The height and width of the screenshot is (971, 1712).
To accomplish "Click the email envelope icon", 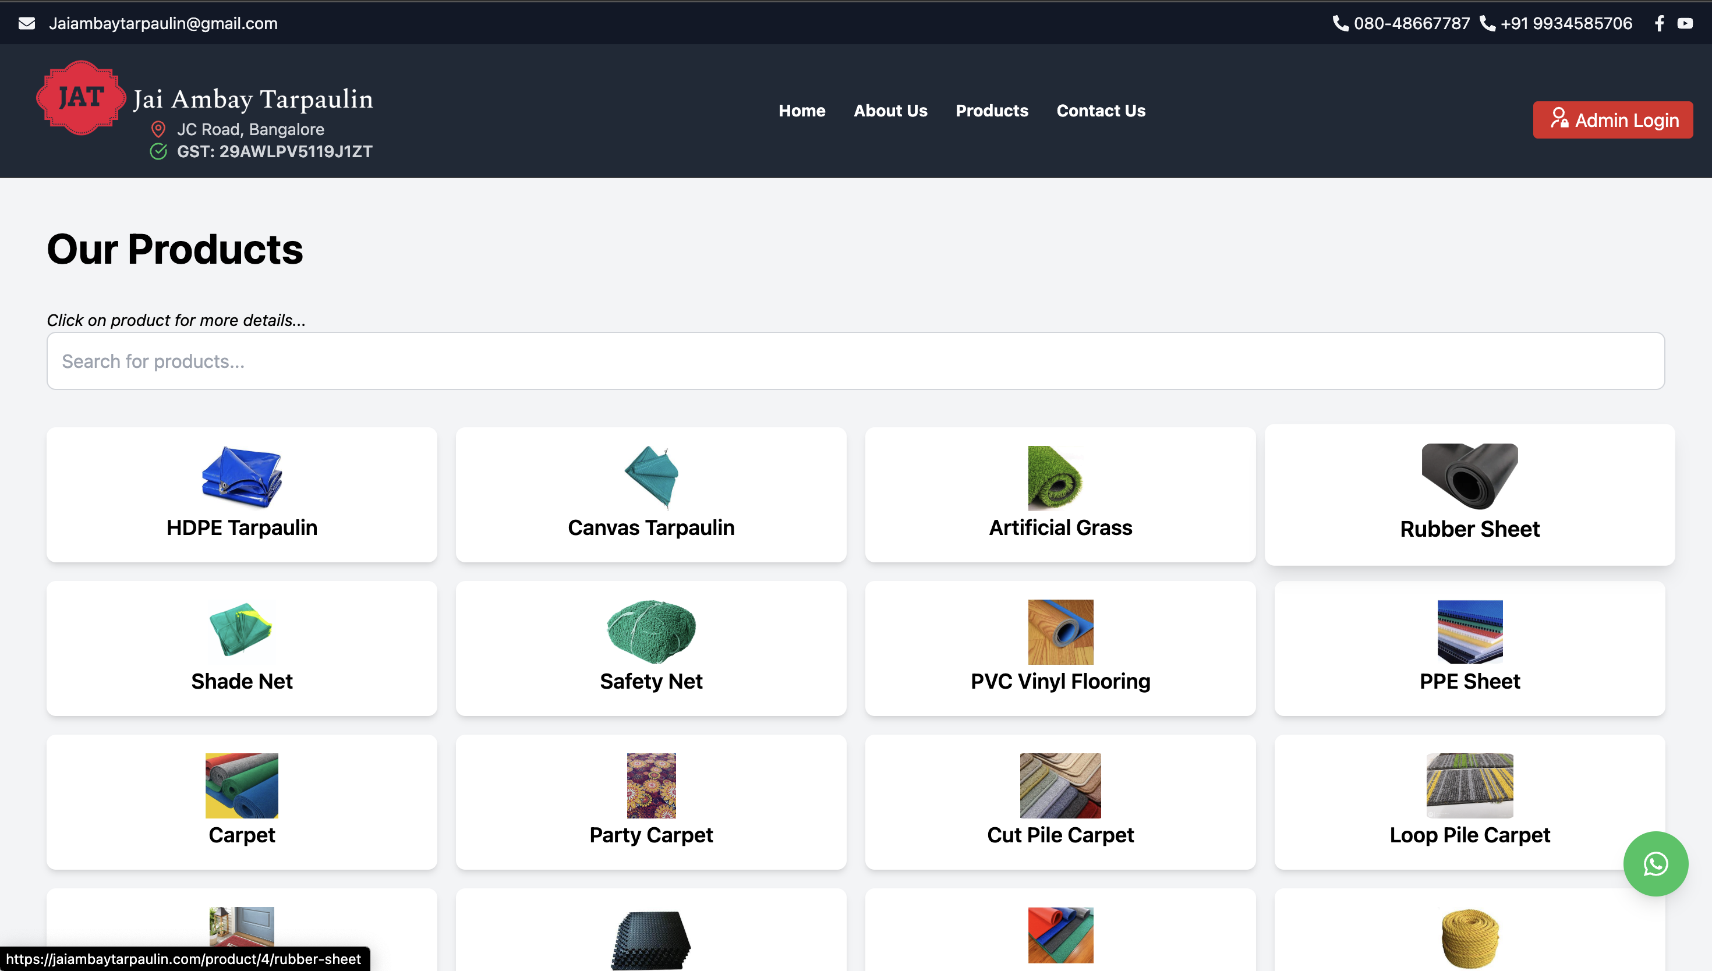I will (27, 23).
